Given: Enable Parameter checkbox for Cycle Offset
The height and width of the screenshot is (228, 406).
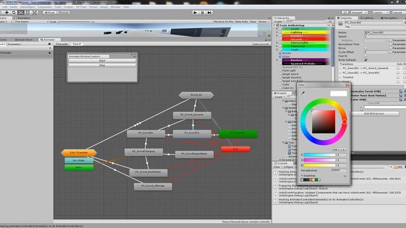Looking at the screenshot, I should pyautogui.click(x=391, y=52).
